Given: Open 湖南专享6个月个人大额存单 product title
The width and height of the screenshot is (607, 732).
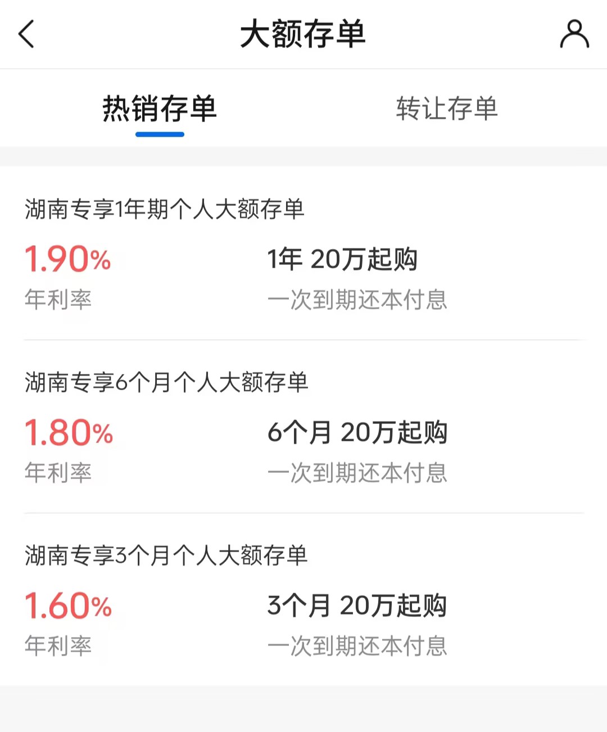Looking at the screenshot, I should [x=166, y=382].
